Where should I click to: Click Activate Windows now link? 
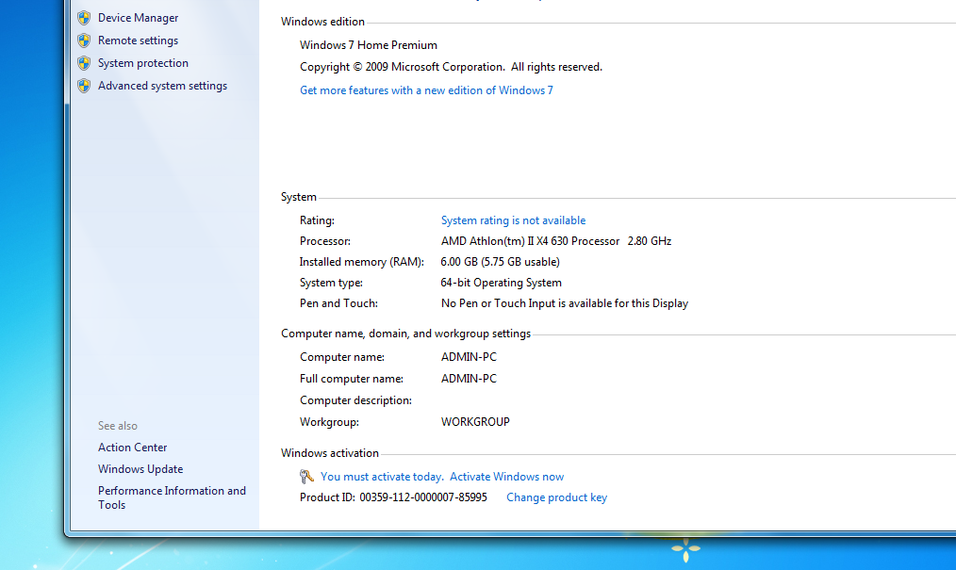pyautogui.click(x=506, y=477)
